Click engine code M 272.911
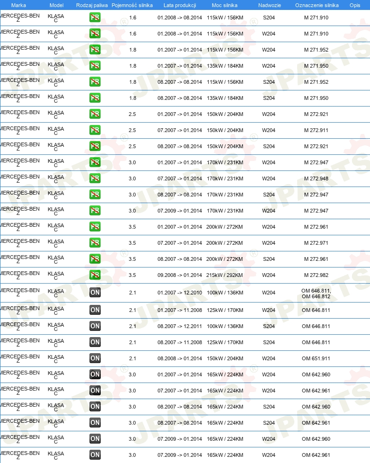Viewport: 370px width, 463px height. [x=317, y=130]
